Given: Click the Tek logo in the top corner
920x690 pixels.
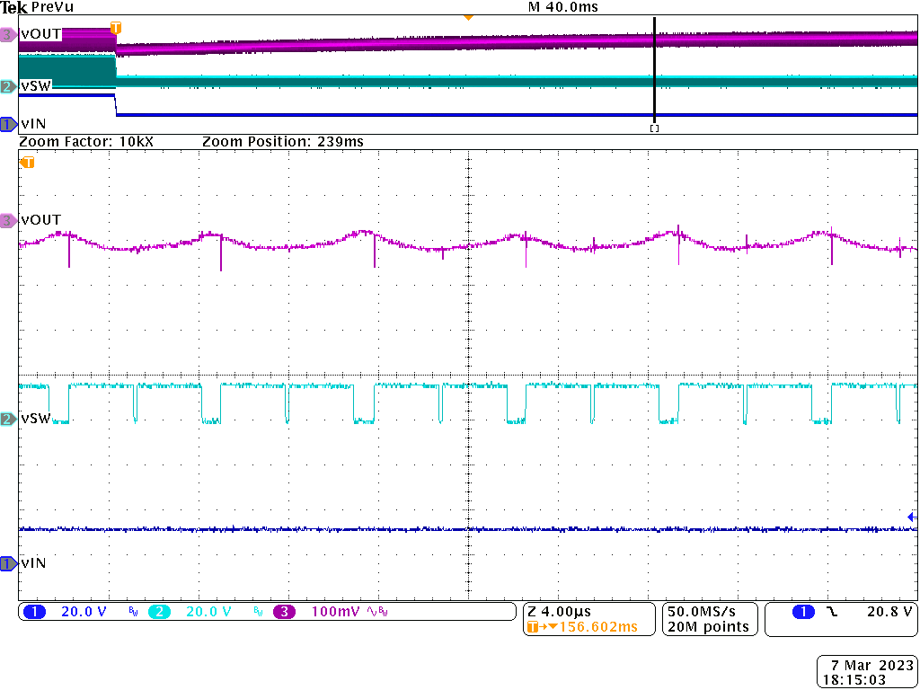Looking at the screenshot, I should 13,6.
